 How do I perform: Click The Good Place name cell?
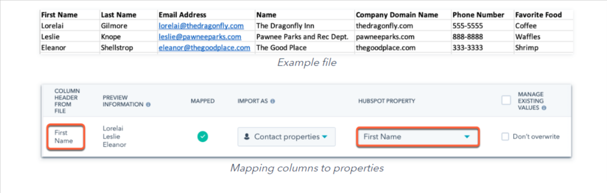(x=305, y=48)
